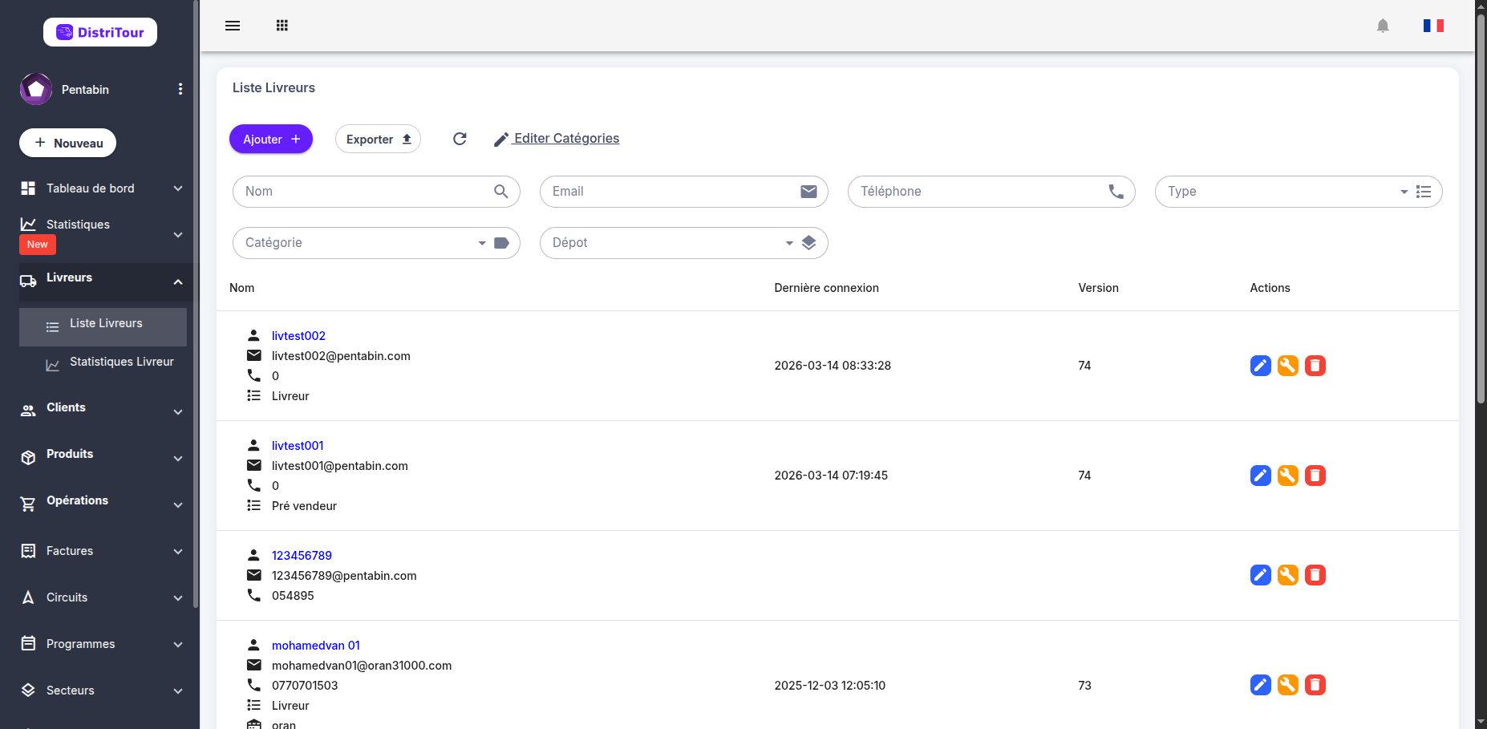The height and width of the screenshot is (729, 1487).
Task: Open the Type filter dropdown
Action: (x=1299, y=192)
